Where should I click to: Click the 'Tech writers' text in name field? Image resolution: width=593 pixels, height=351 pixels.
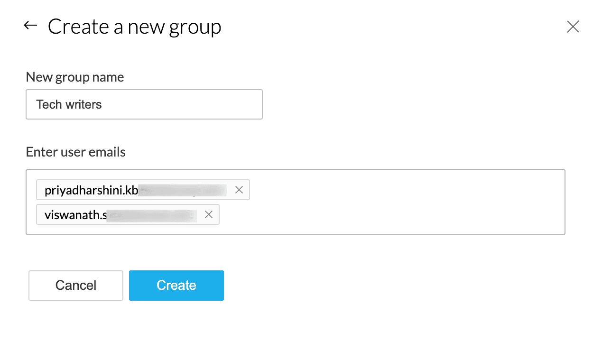69,104
